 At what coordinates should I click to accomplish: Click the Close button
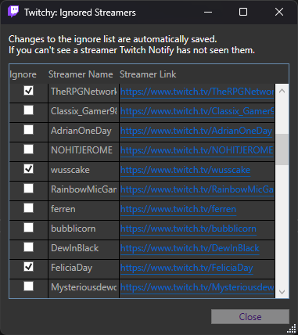(x=250, y=317)
